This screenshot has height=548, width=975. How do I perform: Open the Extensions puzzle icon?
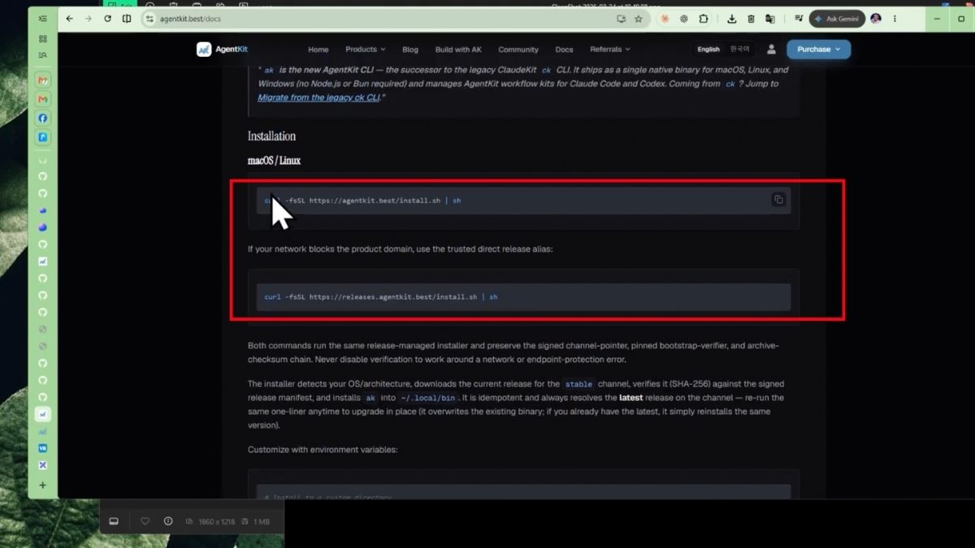click(704, 19)
